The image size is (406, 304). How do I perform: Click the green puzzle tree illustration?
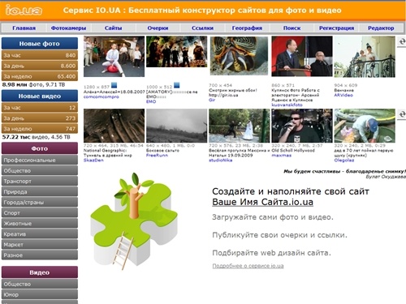click(x=134, y=221)
